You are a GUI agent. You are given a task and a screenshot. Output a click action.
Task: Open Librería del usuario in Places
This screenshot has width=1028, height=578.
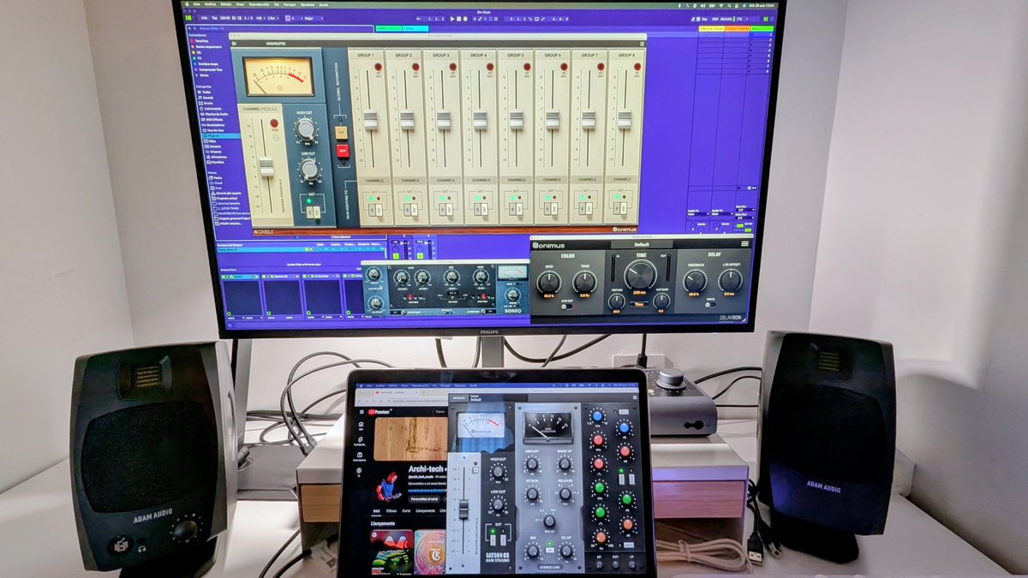click(226, 194)
